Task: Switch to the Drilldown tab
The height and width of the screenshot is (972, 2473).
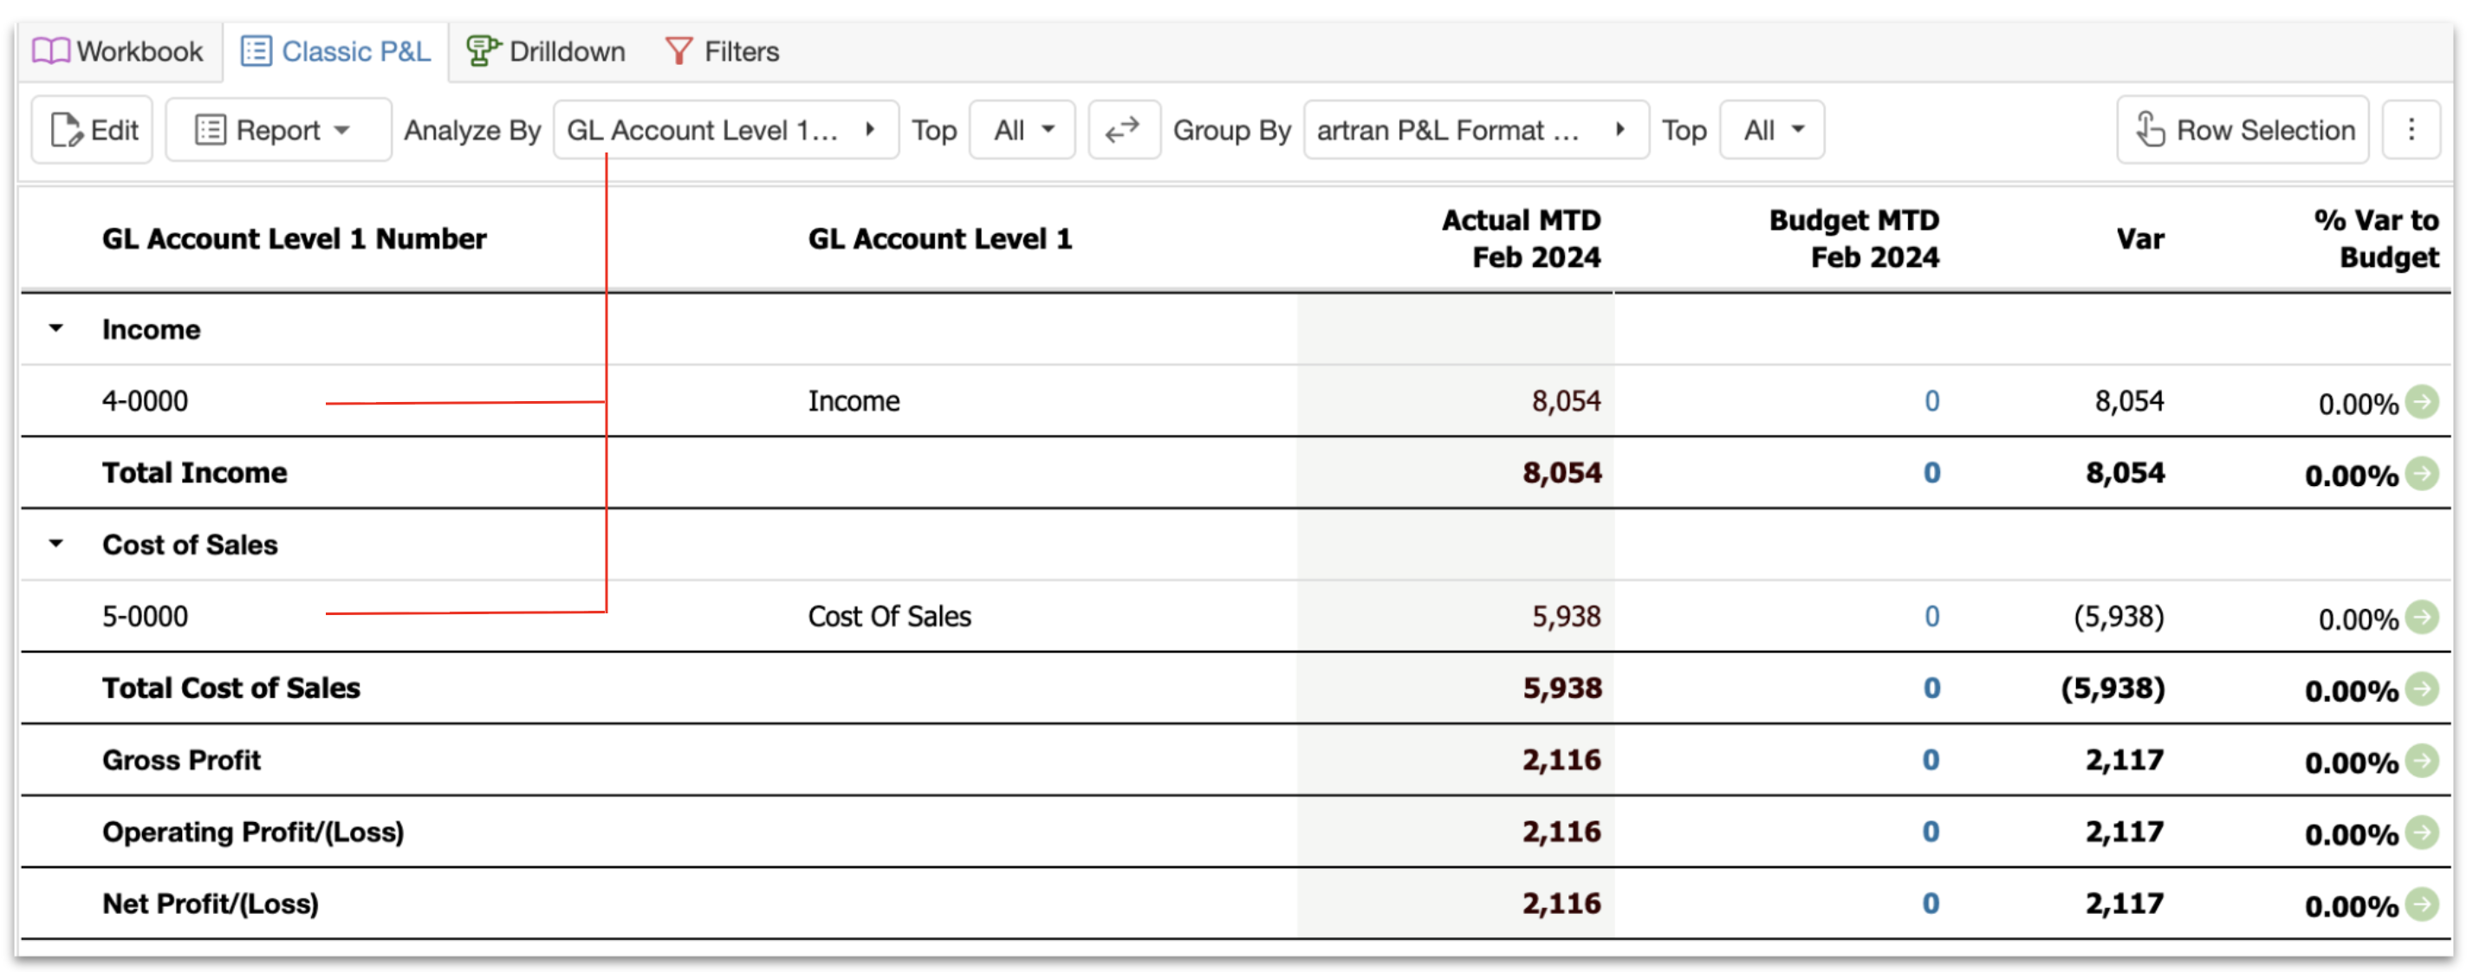Action: 545,51
